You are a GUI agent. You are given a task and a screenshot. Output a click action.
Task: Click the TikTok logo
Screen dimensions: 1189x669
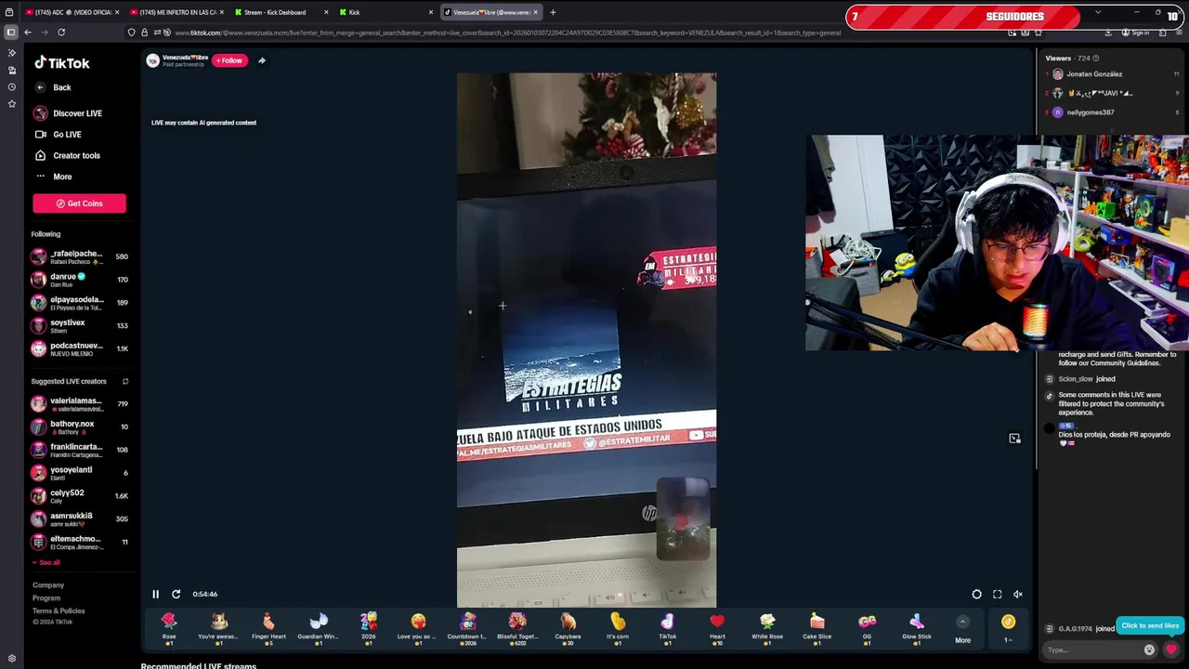(62, 63)
